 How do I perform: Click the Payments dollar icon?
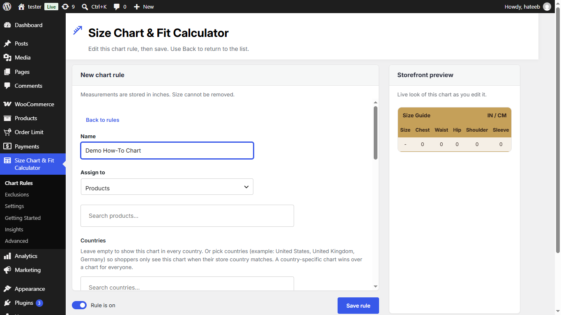pyautogui.click(x=7, y=146)
